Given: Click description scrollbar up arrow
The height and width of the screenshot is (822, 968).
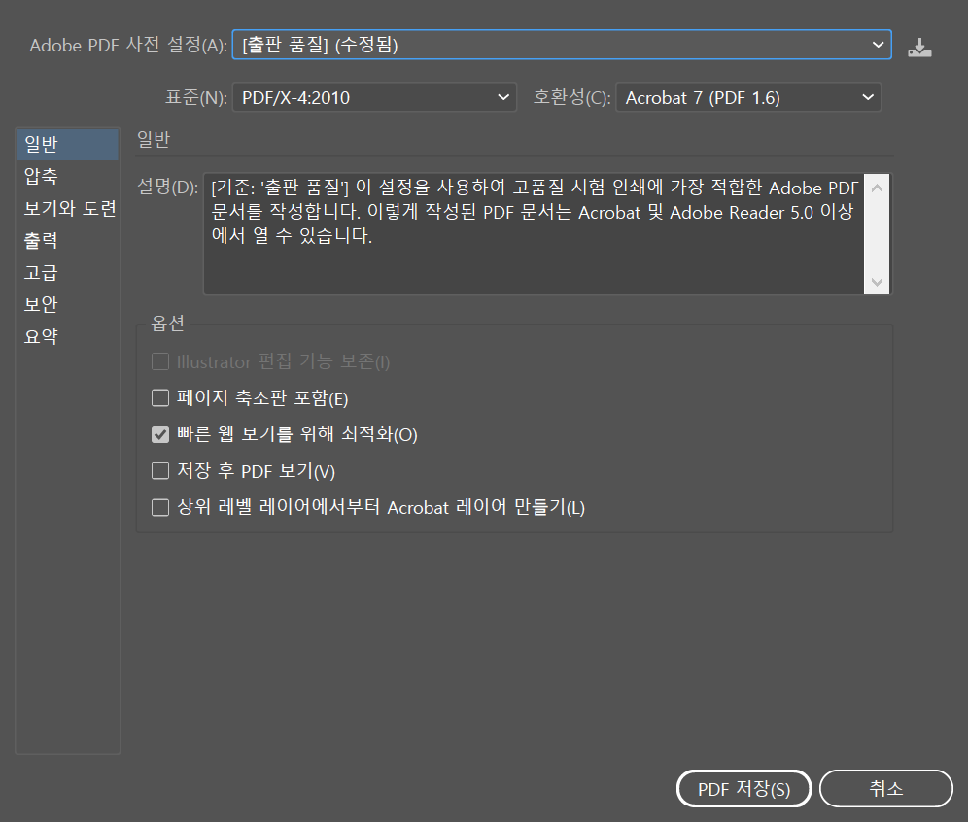Looking at the screenshot, I should (x=877, y=188).
